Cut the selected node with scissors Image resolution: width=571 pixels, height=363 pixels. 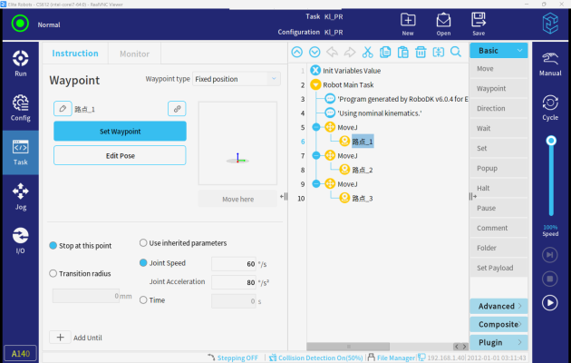[x=367, y=52]
